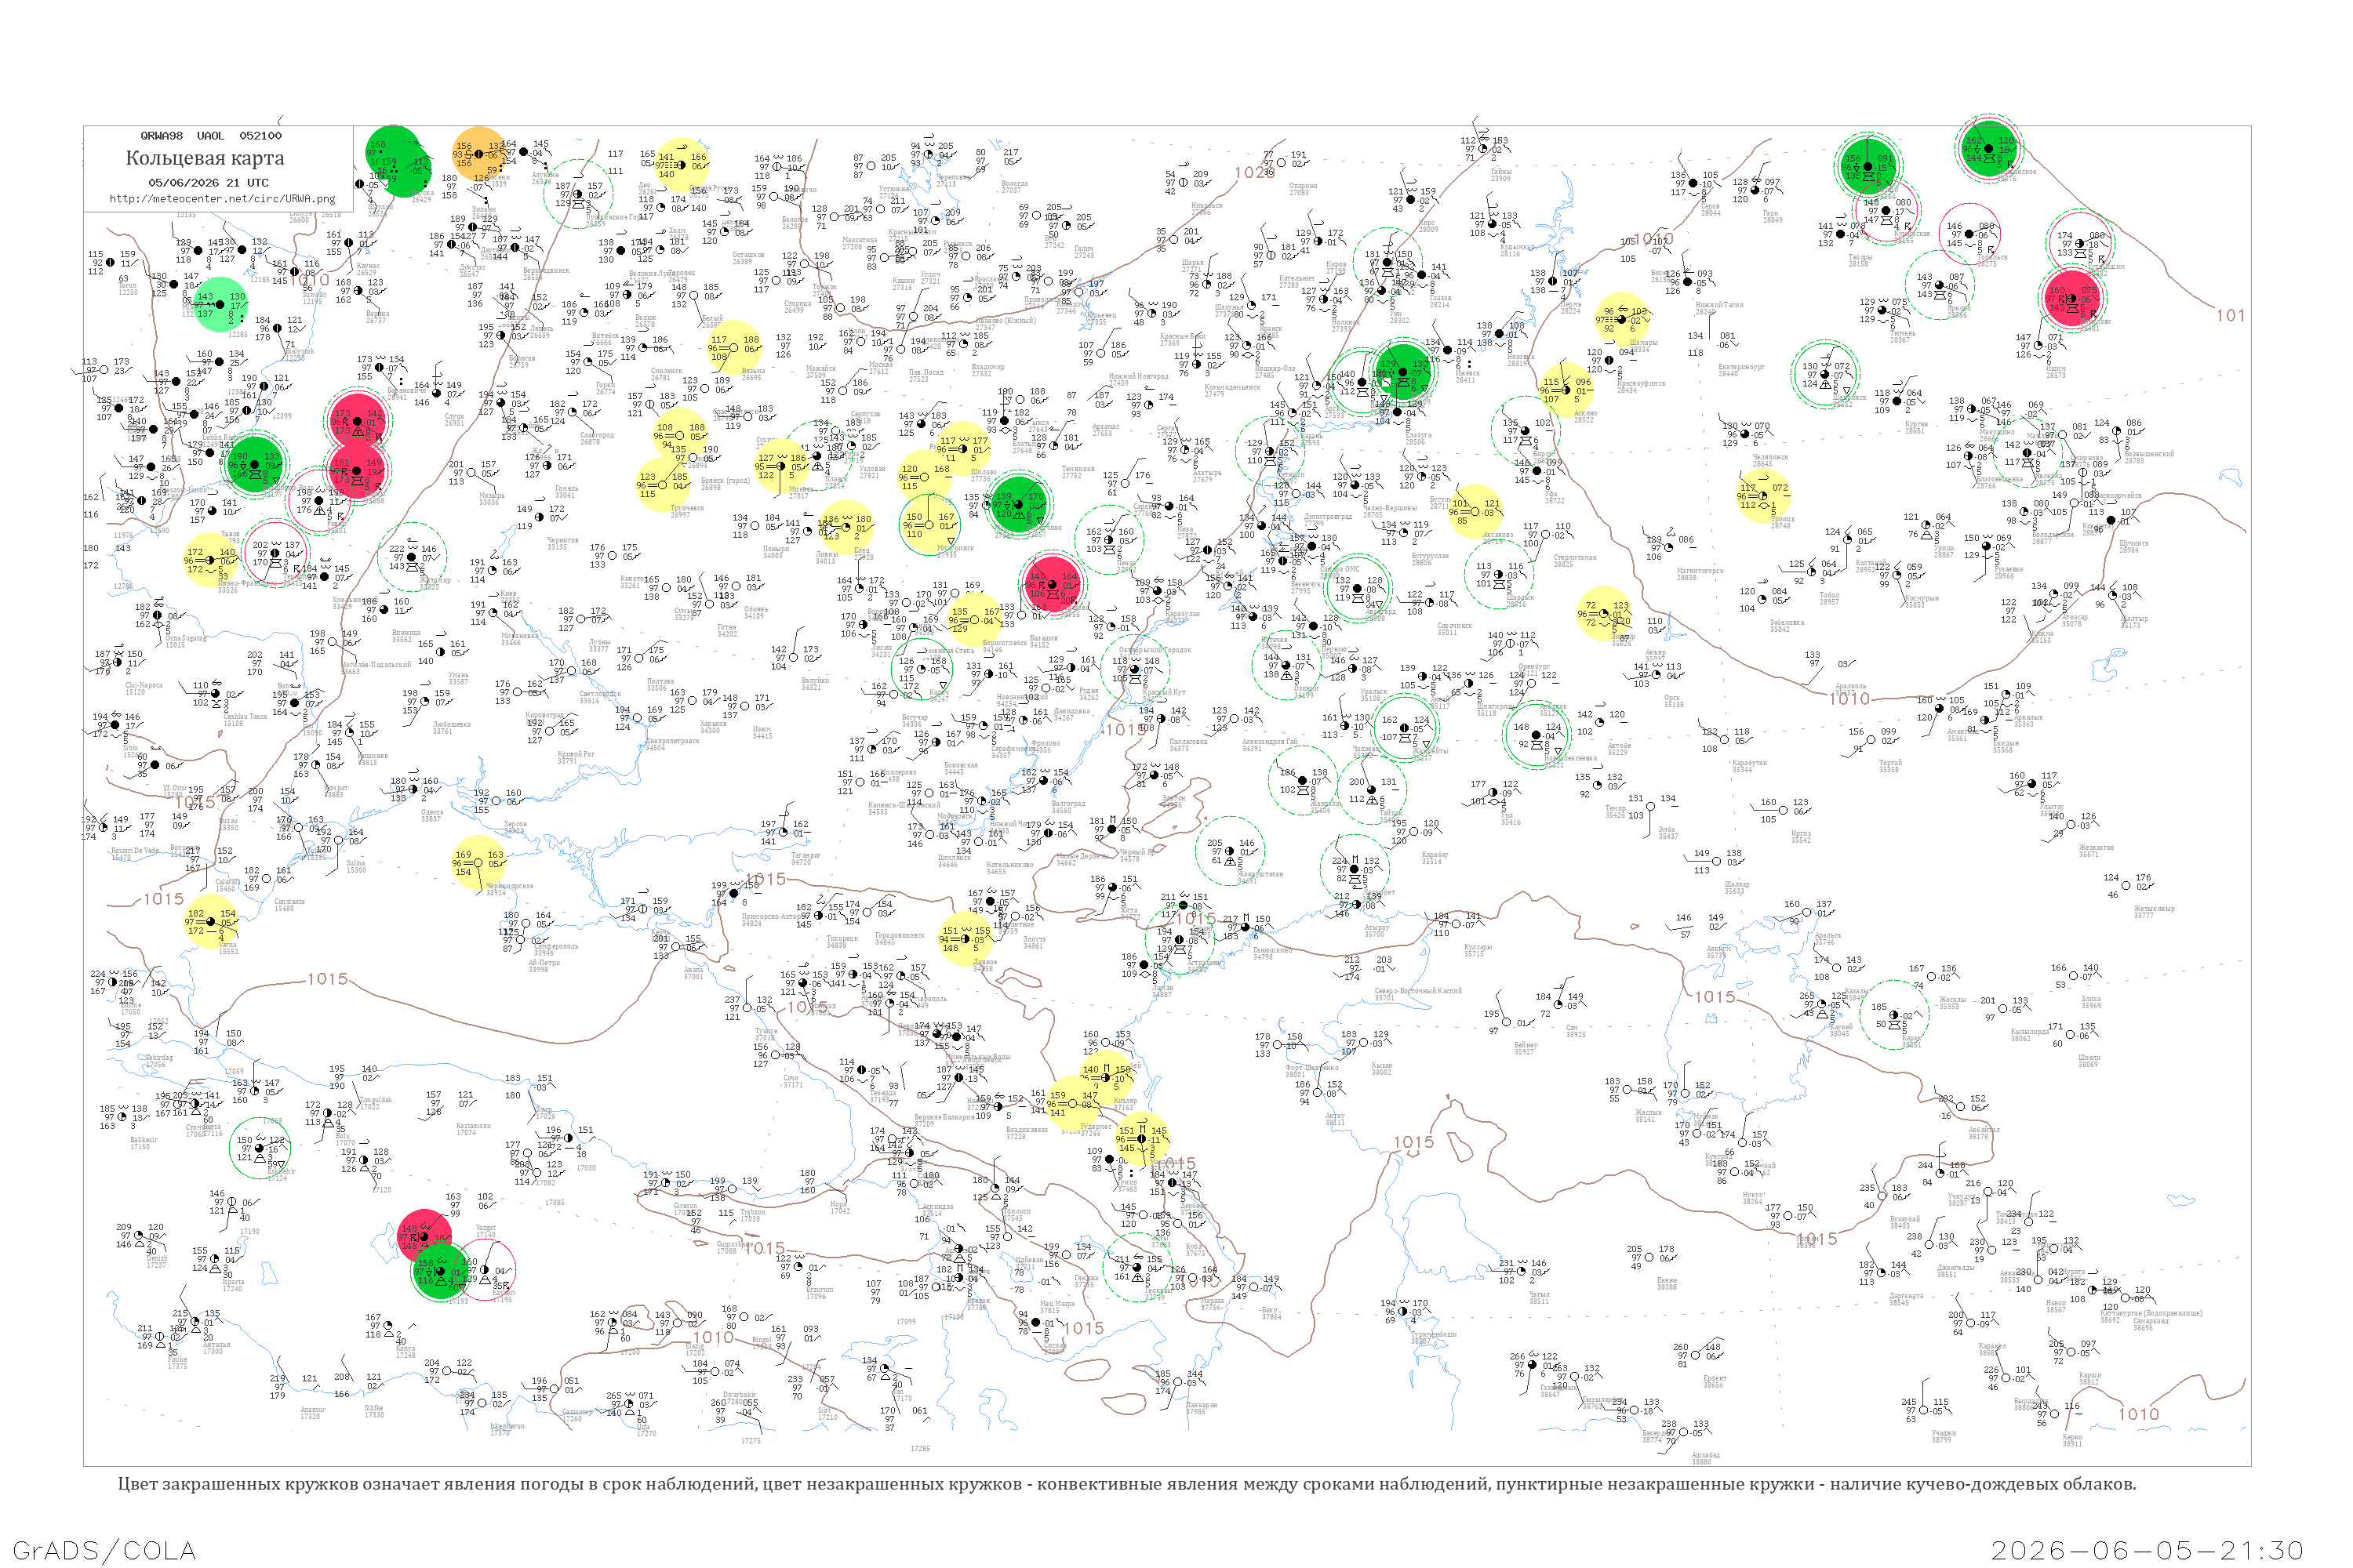Click the "Красноуфимск 28434" station label
The width and height of the screenshot is (2353, 1568).
(x=1642, y=386)
